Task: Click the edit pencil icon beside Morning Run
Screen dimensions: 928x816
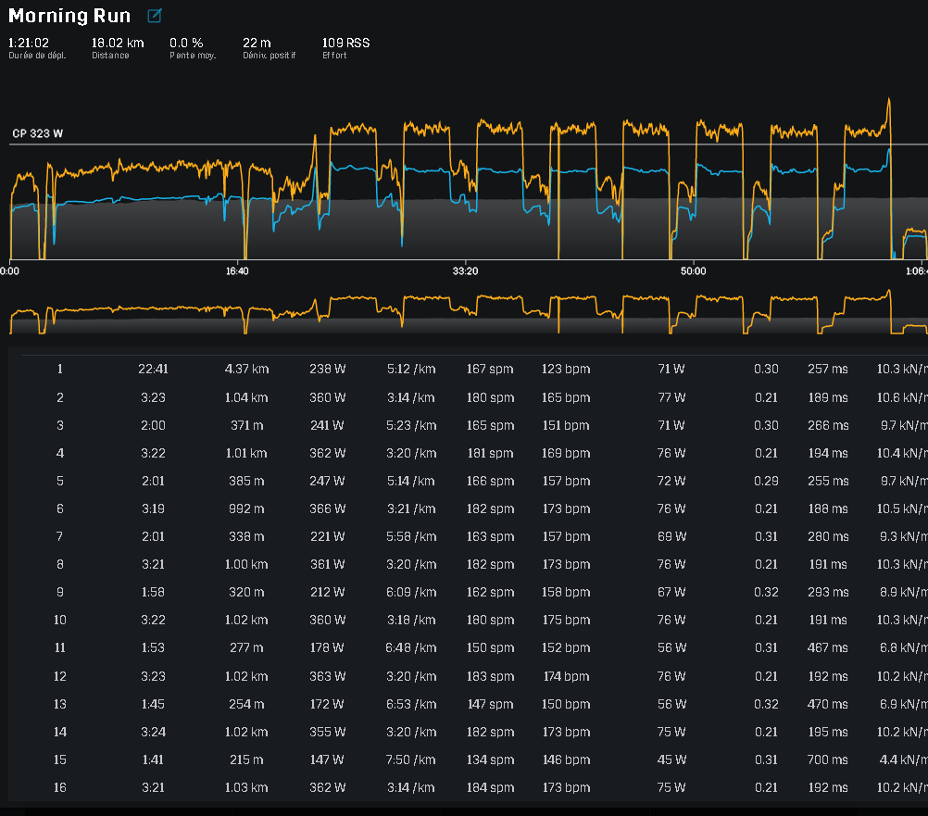Action: (155, 16)
